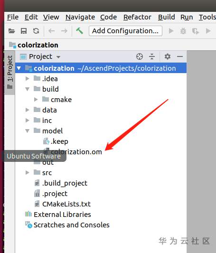This screenshot has width=216, height=253.
Task: Expand the data folder
Action: [x=27, y=110]
